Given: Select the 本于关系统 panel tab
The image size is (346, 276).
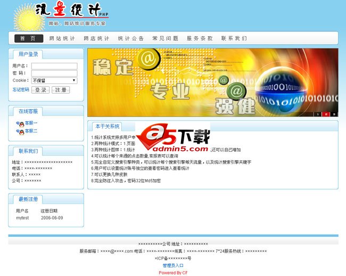Looking at the screenshot, I should (107, 127).
